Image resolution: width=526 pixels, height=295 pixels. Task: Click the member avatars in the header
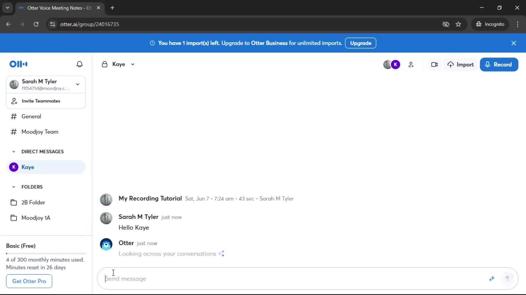[391, 64]
